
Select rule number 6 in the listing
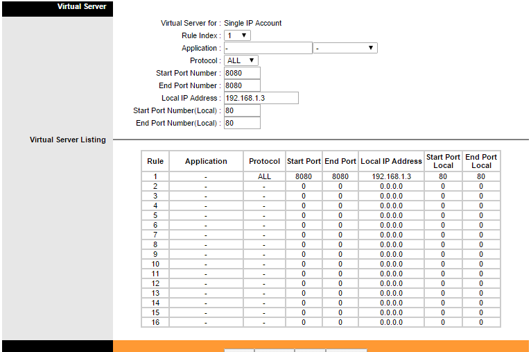155,225
